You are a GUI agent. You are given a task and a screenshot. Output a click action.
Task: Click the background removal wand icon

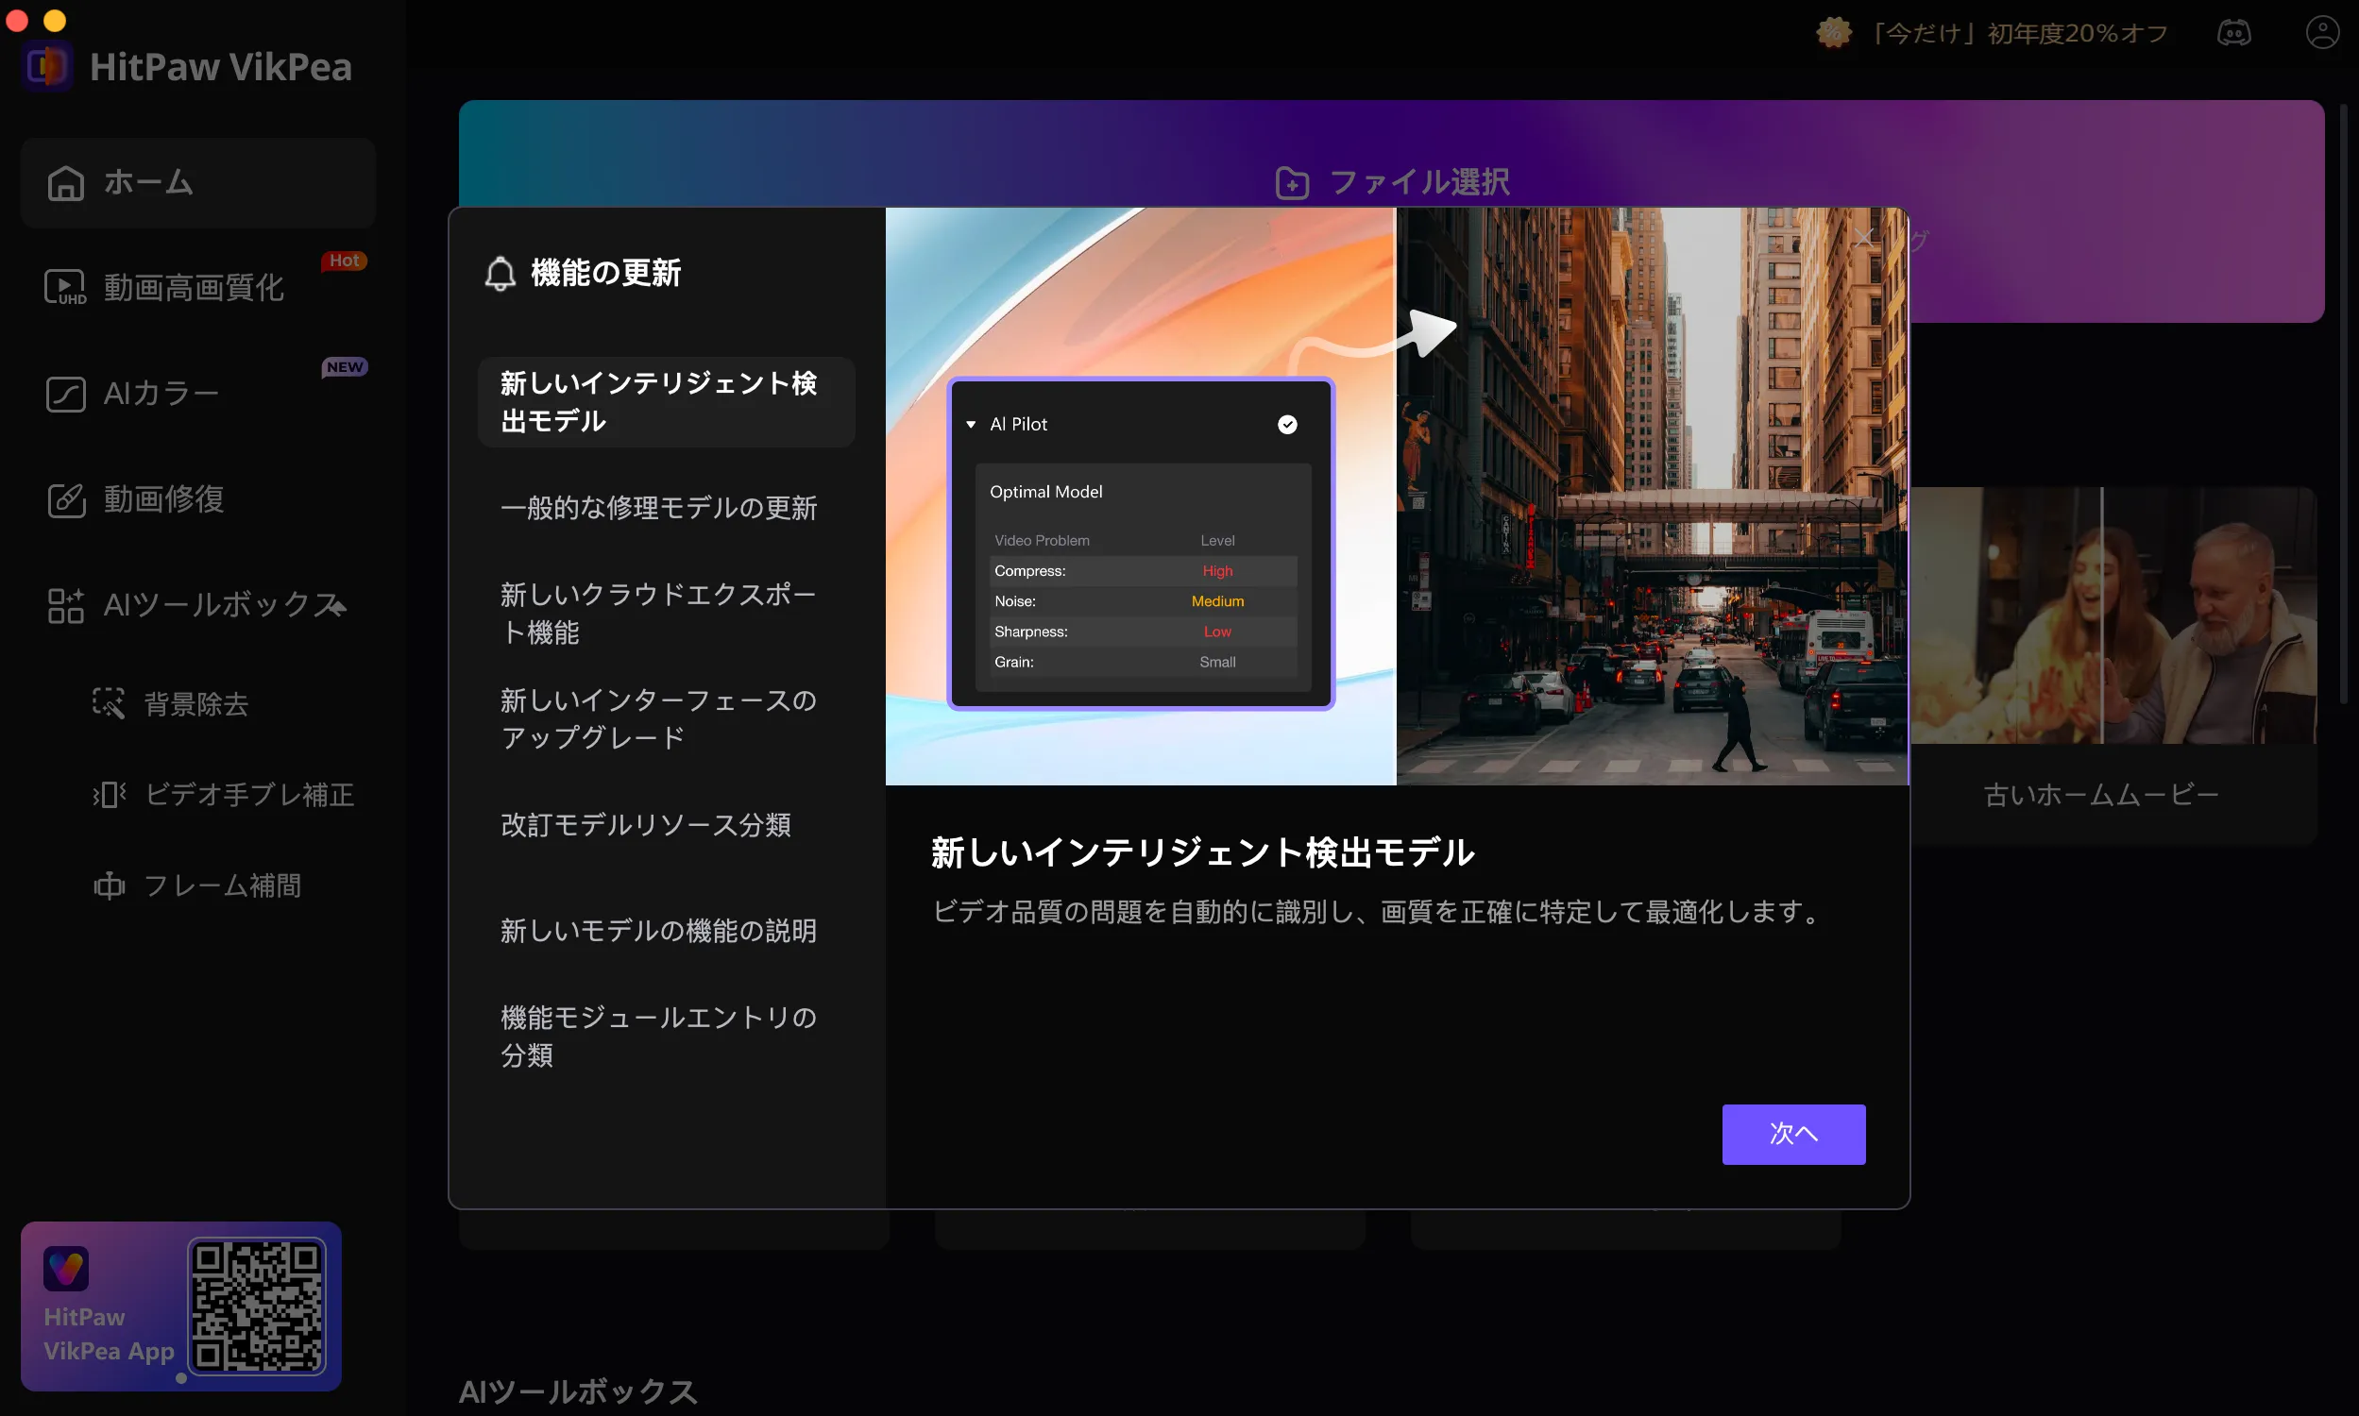tap(109, 704)
